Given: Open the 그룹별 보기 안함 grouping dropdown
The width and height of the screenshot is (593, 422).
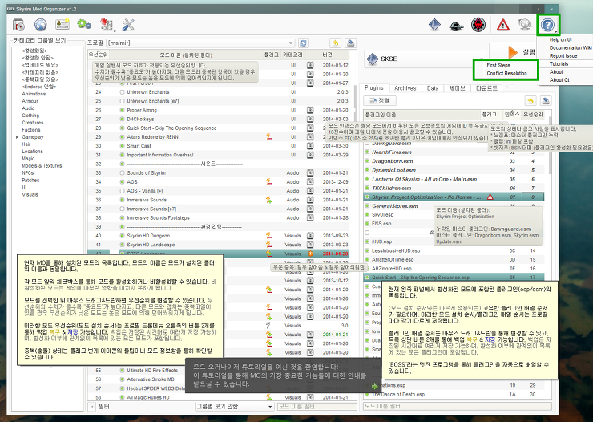Looking at the screenshot, I should point(235,406).
